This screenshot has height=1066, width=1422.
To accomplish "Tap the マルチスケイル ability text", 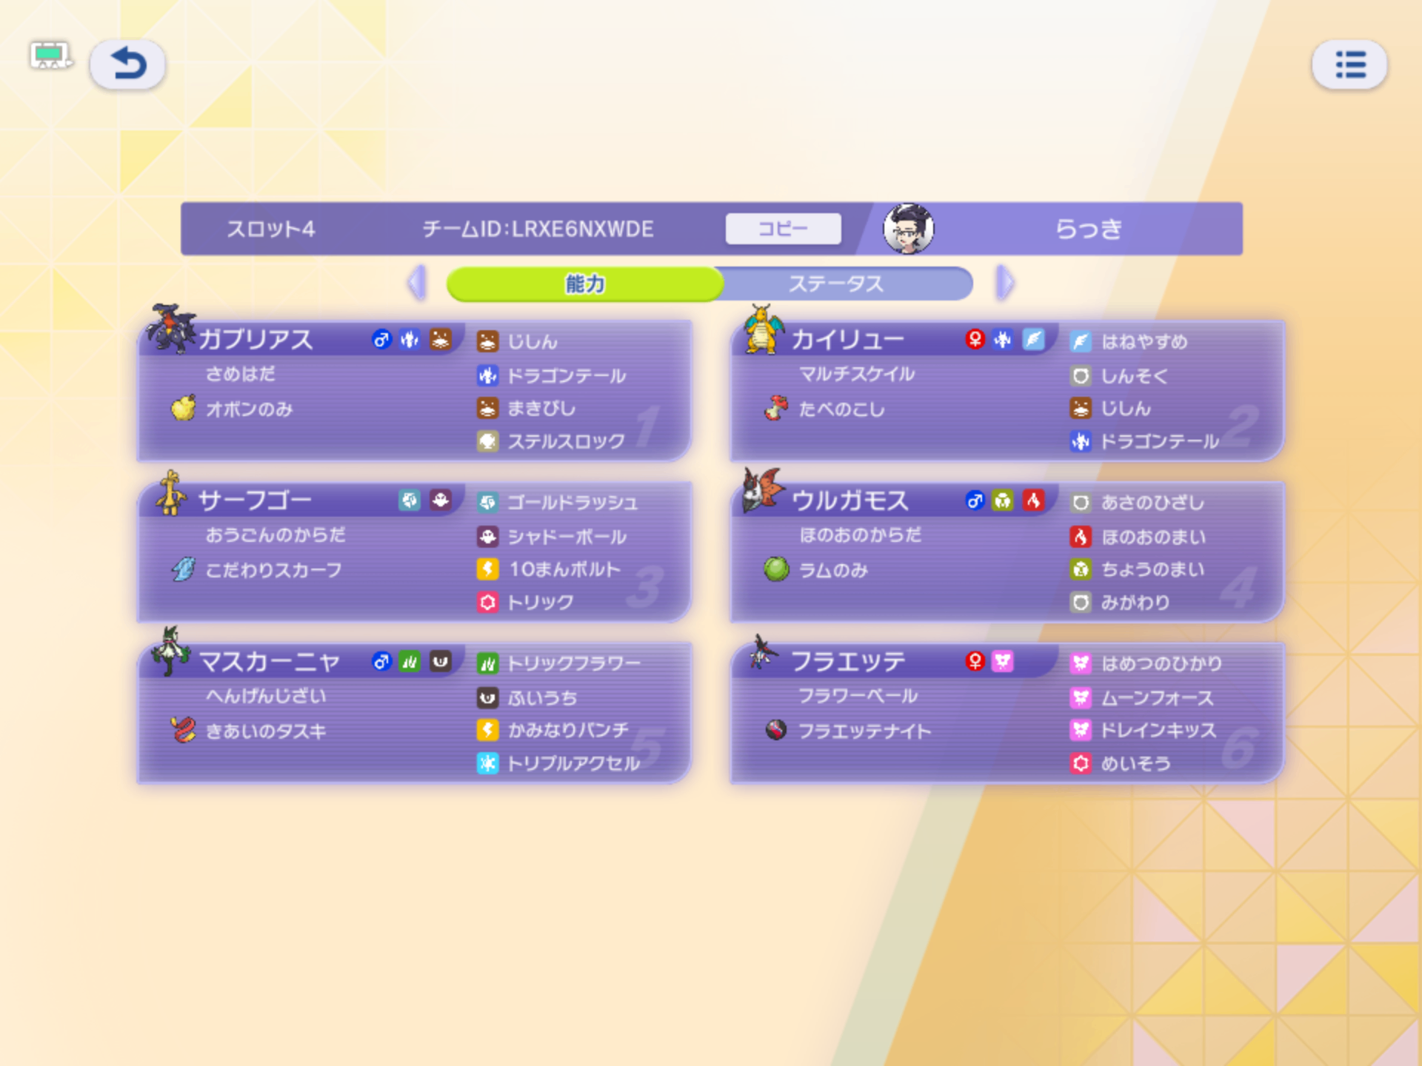I will click(x=857, y=373).
